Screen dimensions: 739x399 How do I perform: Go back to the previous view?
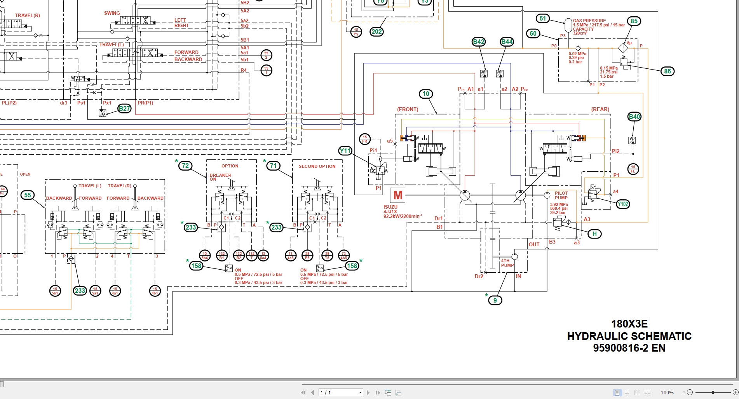388,392
